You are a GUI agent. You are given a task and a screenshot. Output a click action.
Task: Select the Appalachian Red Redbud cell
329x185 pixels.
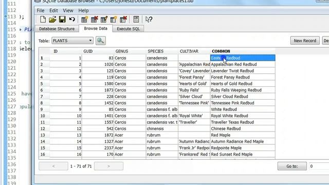tap(243, 64)
